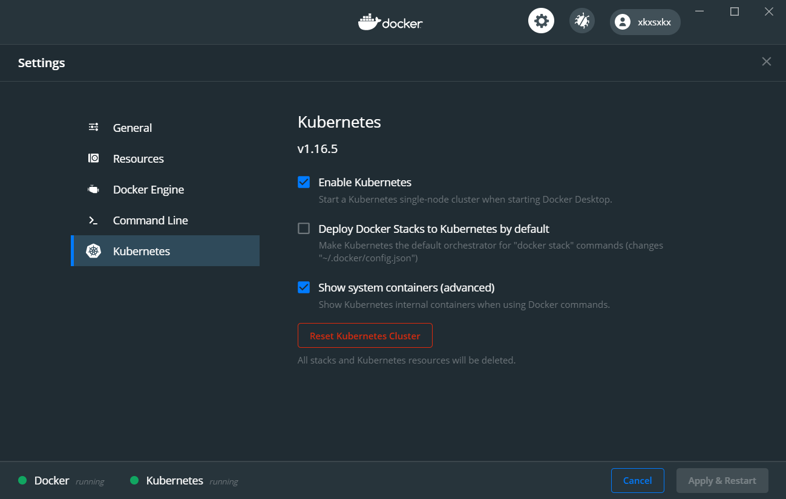Click the Docker logo at the top

[x=390, y=22]
